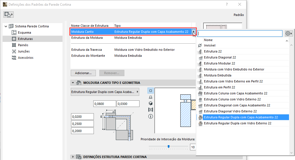Click the search field in type popup
The height and width of the screenshot is (160, 295).
coord(240,33)
